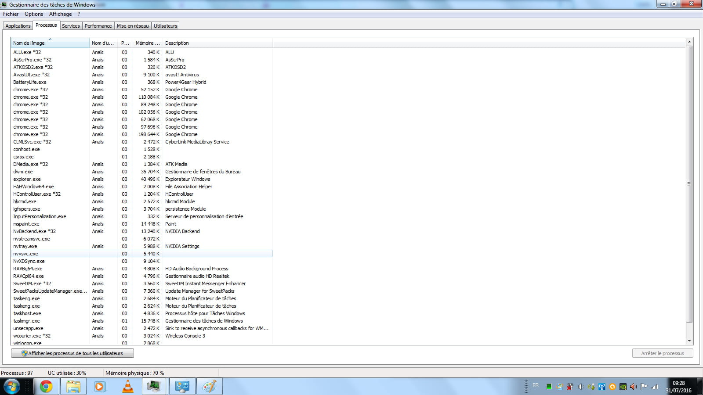Click the Arrêter le processus button
This screenshot has width=703, height=395.
663,353
